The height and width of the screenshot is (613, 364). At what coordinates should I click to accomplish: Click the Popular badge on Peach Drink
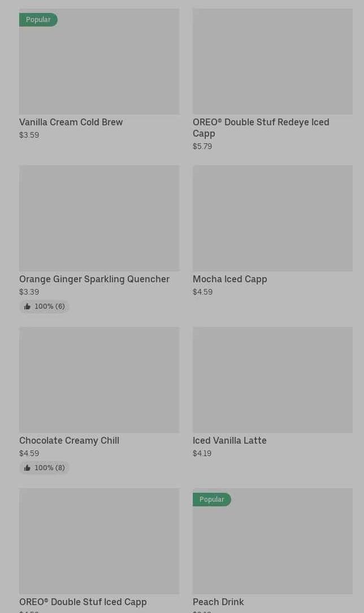[x=212, y=499]
